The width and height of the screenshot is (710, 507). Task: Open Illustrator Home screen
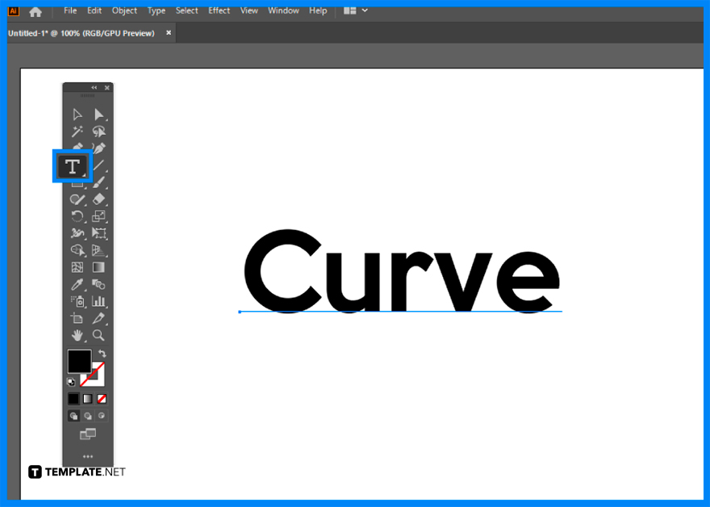(x=35, y=10)
